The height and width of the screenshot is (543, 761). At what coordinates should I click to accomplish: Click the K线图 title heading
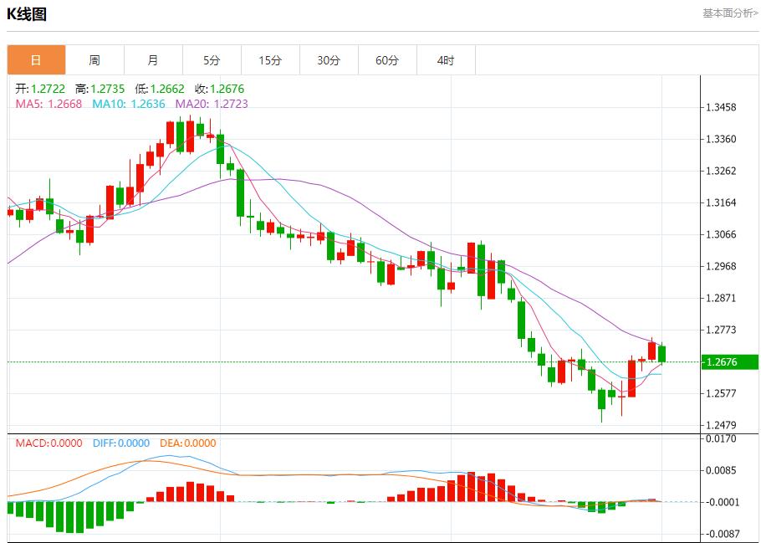[27, 14]
